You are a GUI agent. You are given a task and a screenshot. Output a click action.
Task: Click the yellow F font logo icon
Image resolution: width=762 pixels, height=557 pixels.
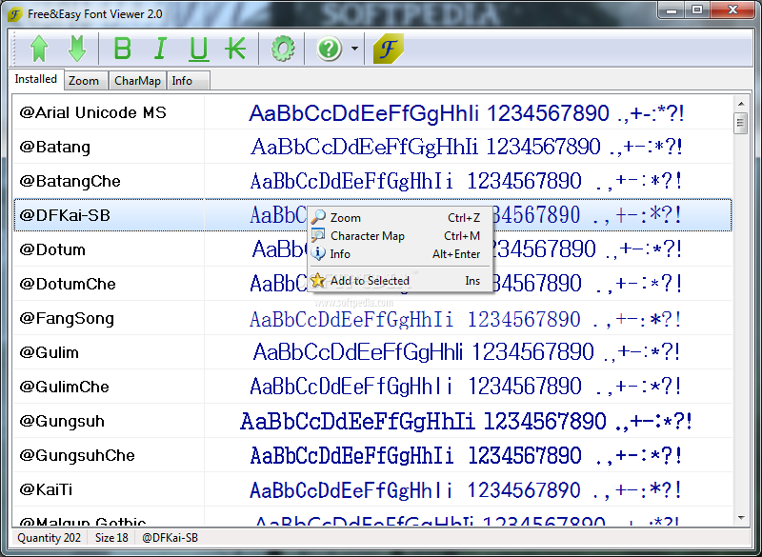(388, 49)
